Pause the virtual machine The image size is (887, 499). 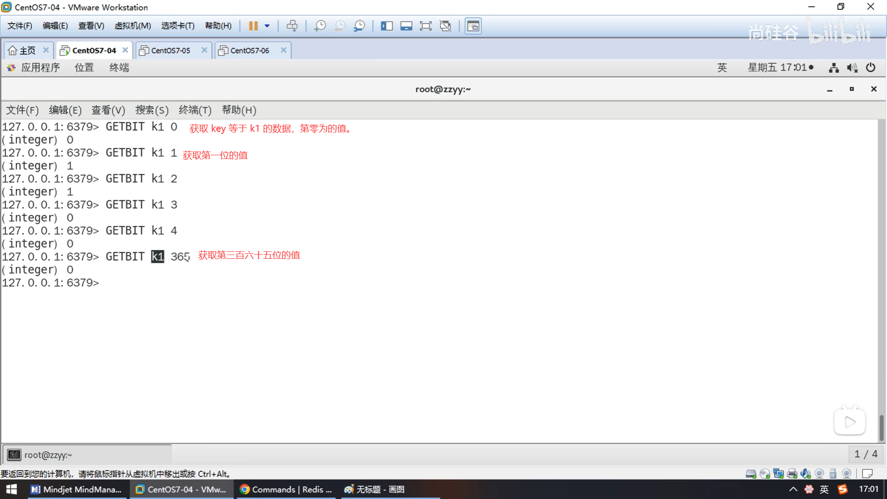(253, 26)
